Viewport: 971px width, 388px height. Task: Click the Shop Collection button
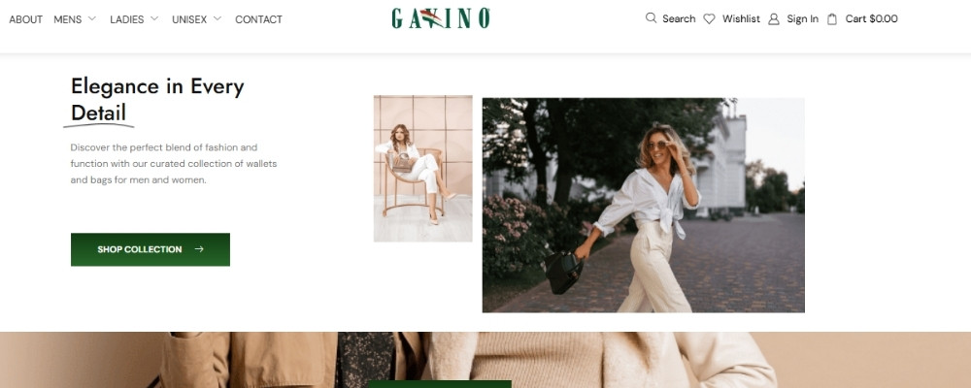151,249
